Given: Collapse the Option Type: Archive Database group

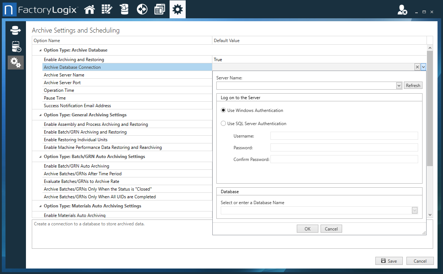Looking at the screenshot, I should 40,50.
